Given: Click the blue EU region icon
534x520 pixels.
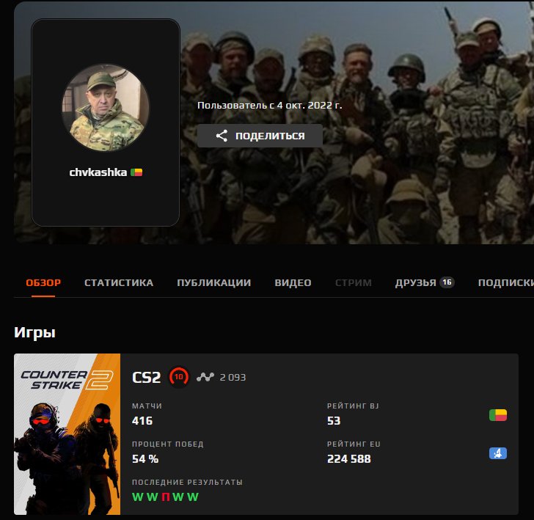Looking at the screenshot, I should coord(498,453).
